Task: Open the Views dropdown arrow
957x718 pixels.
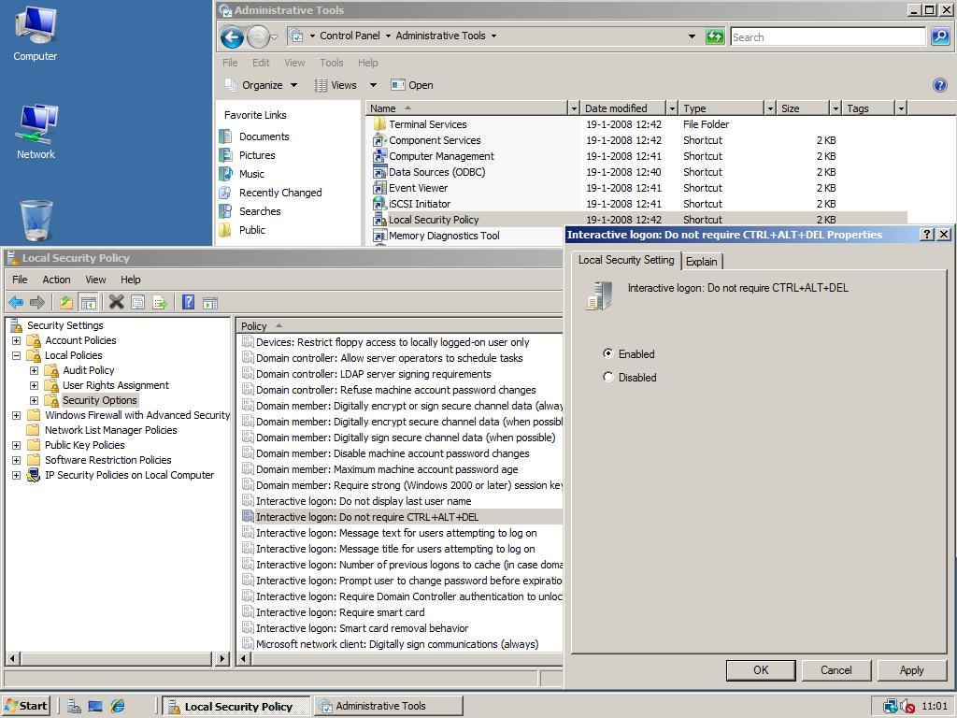Action: 373,85
